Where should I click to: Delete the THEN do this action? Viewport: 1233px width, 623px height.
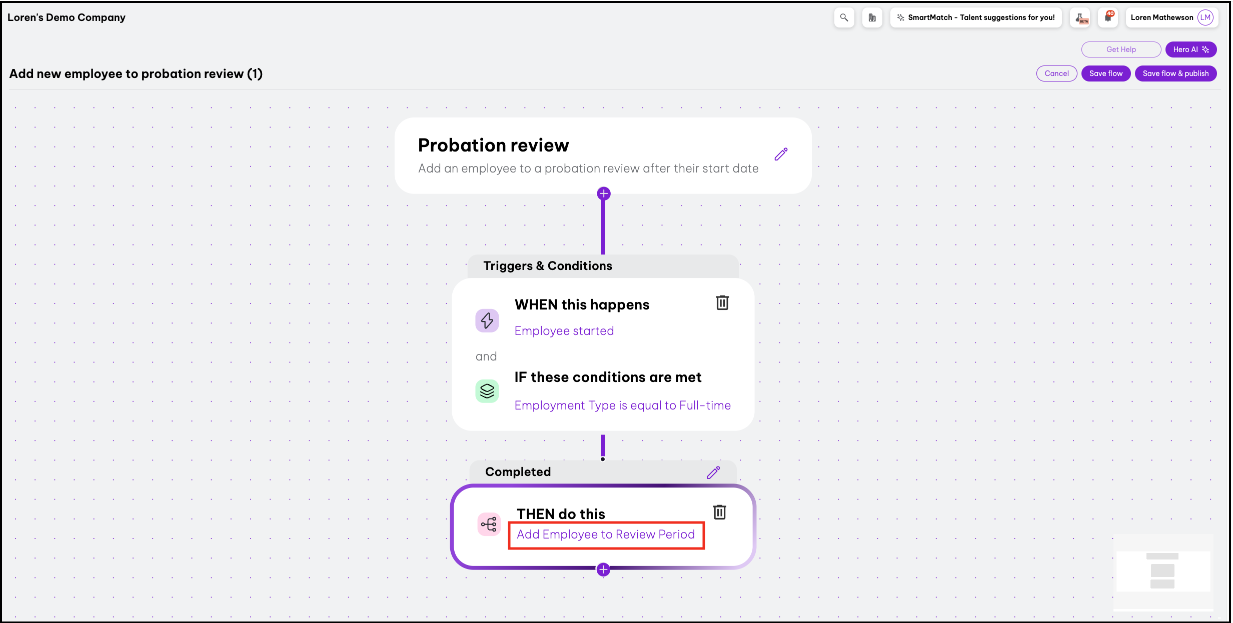(719, 512)
